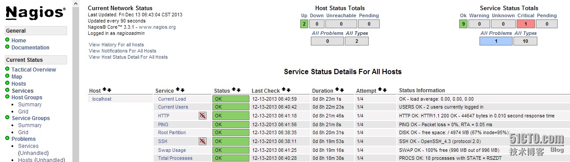
Task: Click host All Types count 2
Action: pyautogui.click(x=356, y=41)
